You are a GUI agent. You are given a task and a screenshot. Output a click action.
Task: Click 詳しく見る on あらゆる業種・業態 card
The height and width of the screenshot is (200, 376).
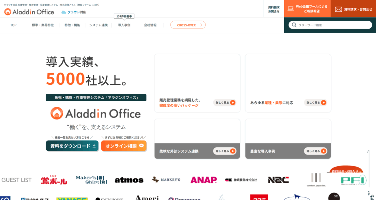click(x=315, y=102)
